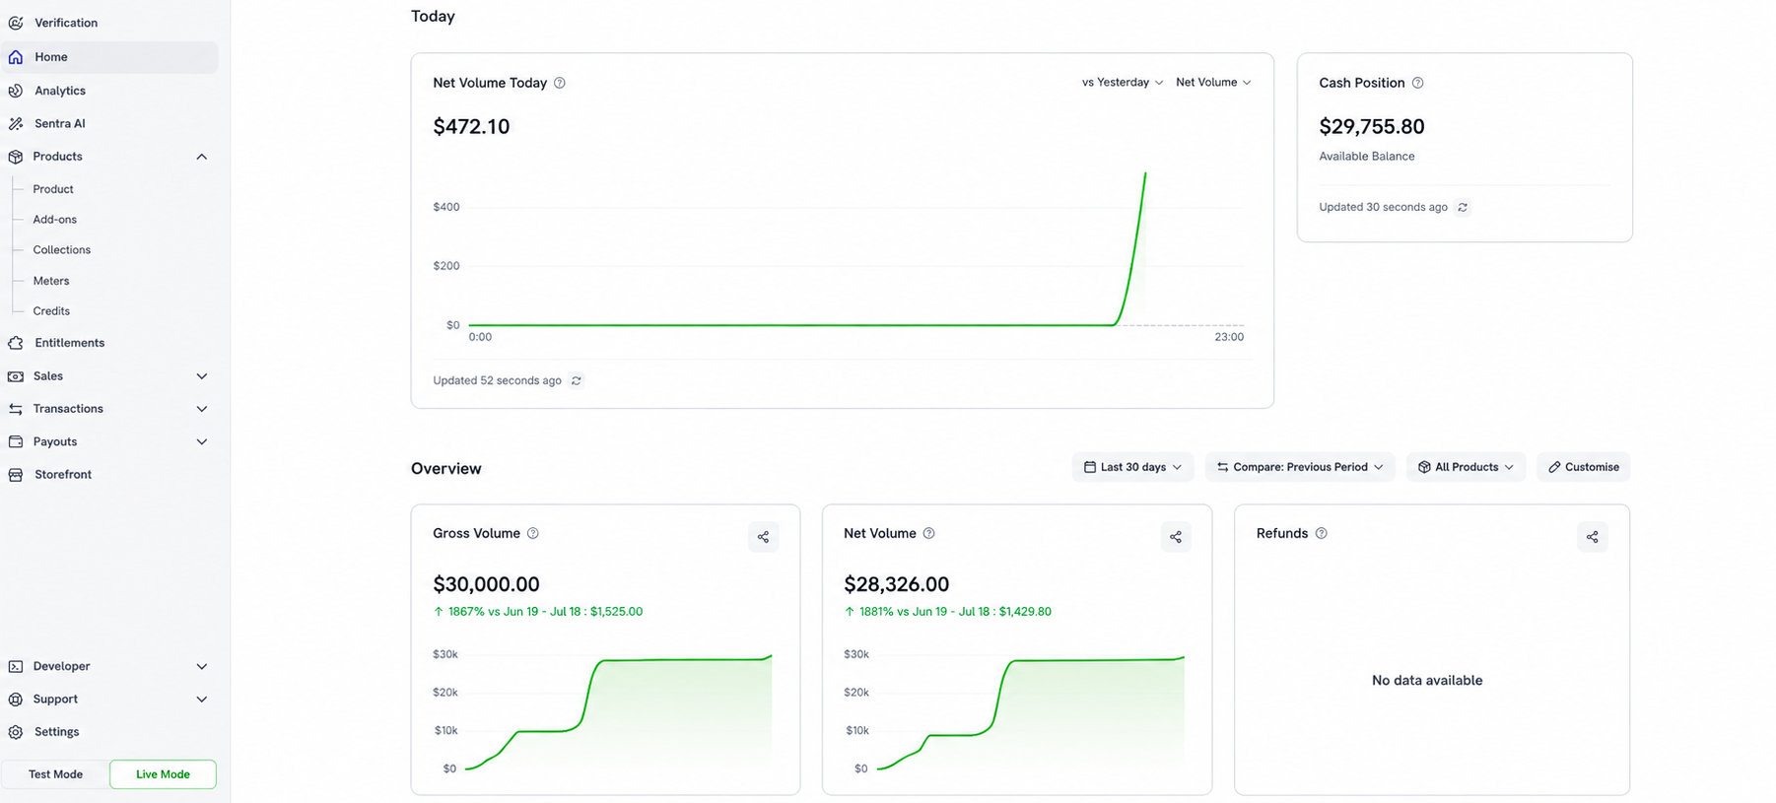The height and width of the screenshot is (803, 1776).
Task: Select Live Mode
Action: tap(163, 774)
